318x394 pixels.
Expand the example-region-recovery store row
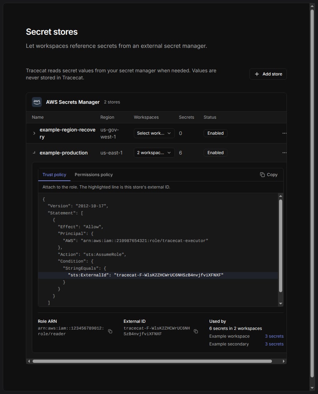tap(34, 133)
